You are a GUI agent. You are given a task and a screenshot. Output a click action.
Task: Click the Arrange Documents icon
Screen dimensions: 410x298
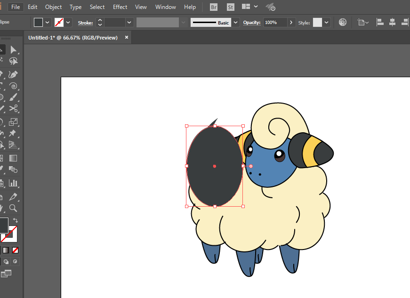246,7
